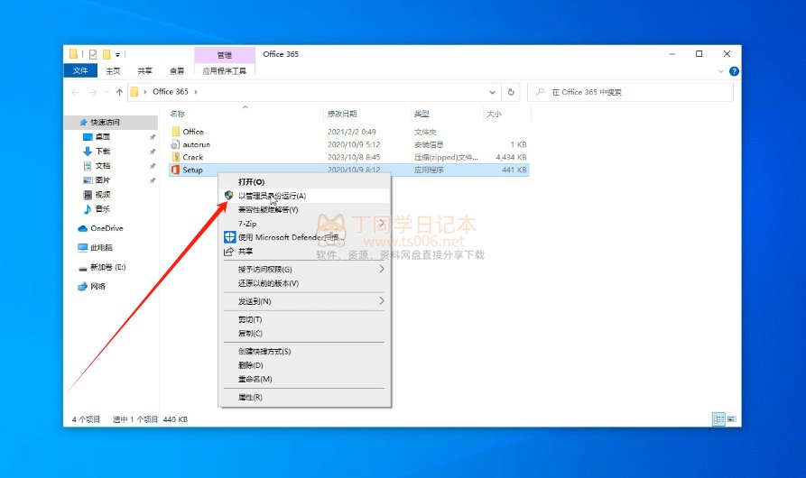Click the Forward navigation arrow
806x478 pixels.
click(93, 92)
